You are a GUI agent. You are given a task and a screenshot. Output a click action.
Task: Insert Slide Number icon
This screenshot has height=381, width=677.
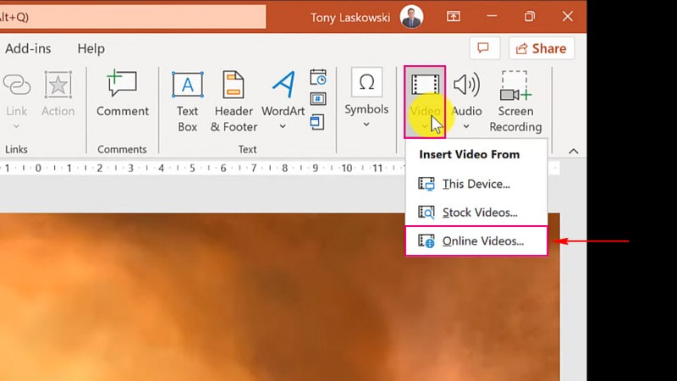pos(318,99)
